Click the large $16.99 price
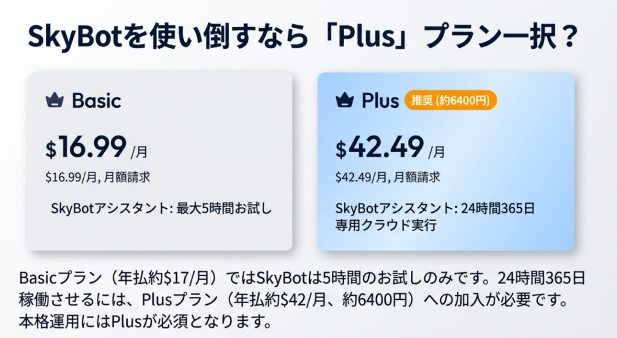Screen dimensions: 617x338 point(86,146)
